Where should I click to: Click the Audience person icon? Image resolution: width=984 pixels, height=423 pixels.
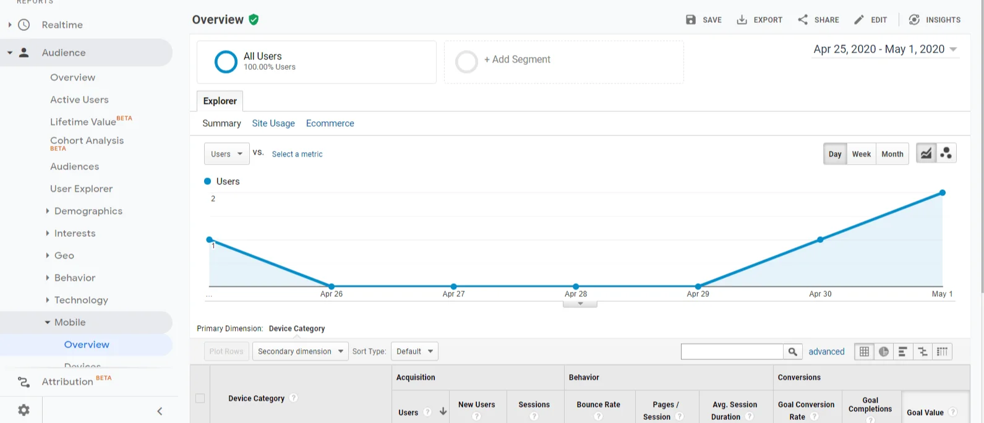[x=24, y=53]
